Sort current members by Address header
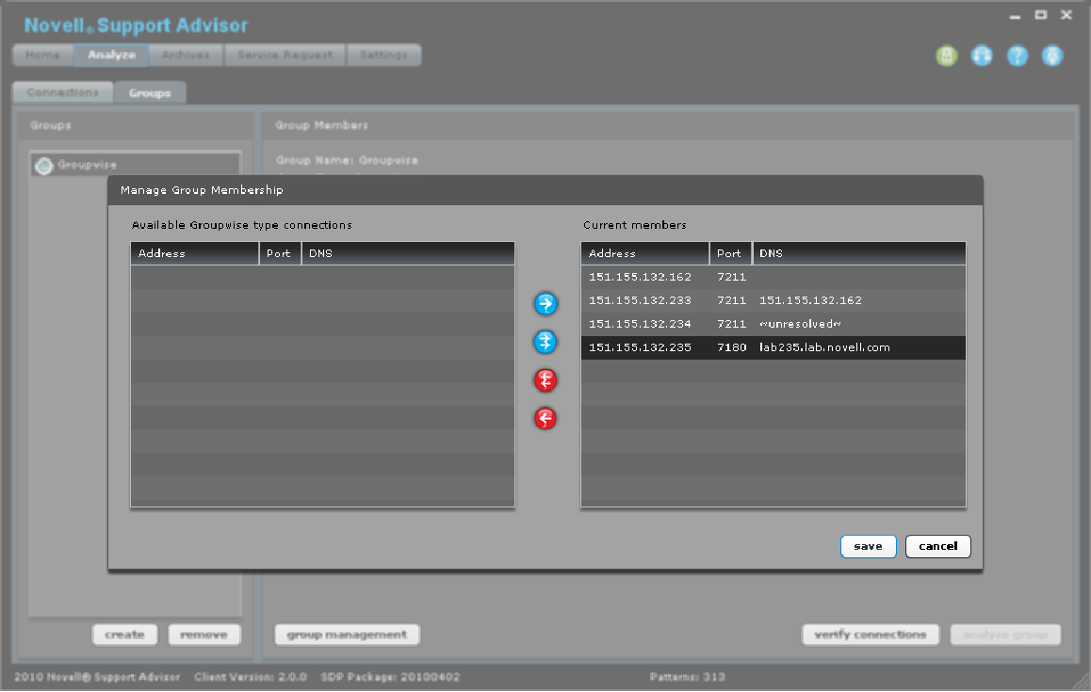Screen dimensions: 1091x692 click(x=645, y=254)
